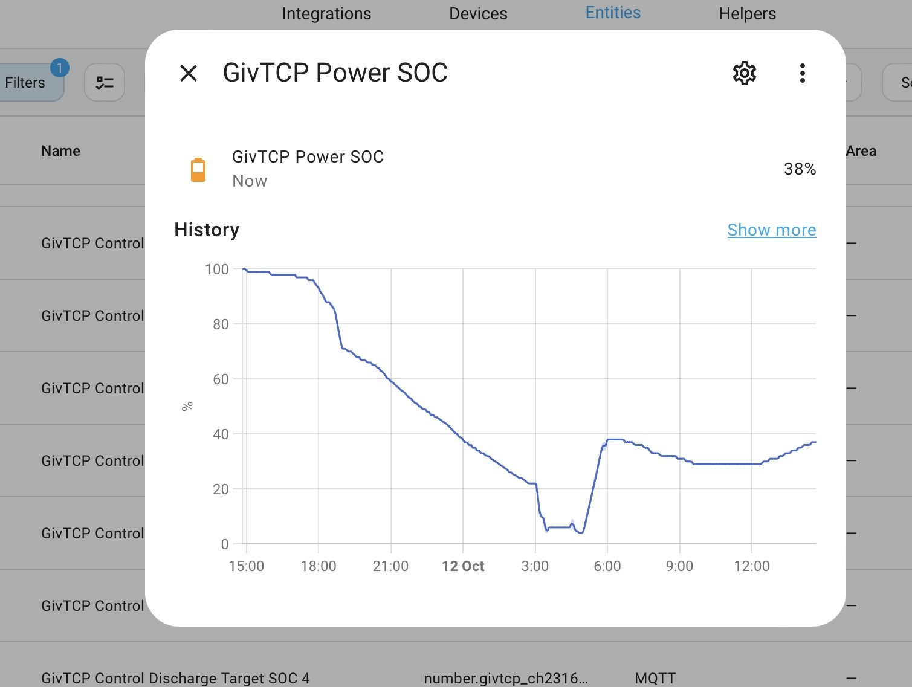The width and height of the screenshot is (912, 687).
Task: Toggle selection mode checklist icon
Action: point(105,82)
